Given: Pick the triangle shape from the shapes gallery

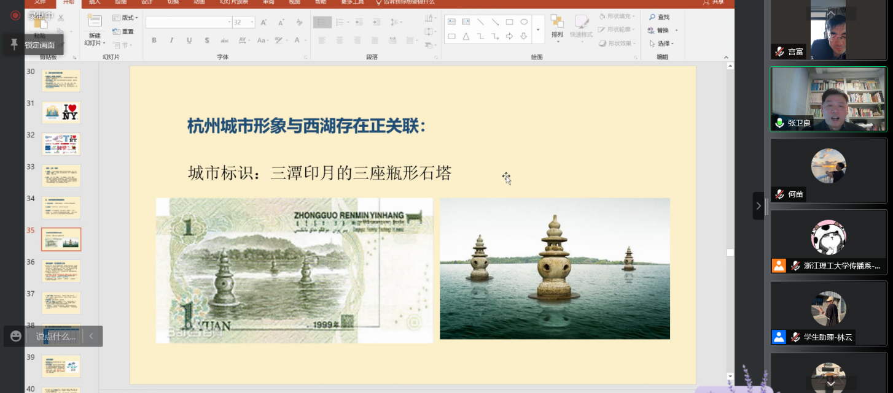Looking at the screenshot, I should 466,36.
